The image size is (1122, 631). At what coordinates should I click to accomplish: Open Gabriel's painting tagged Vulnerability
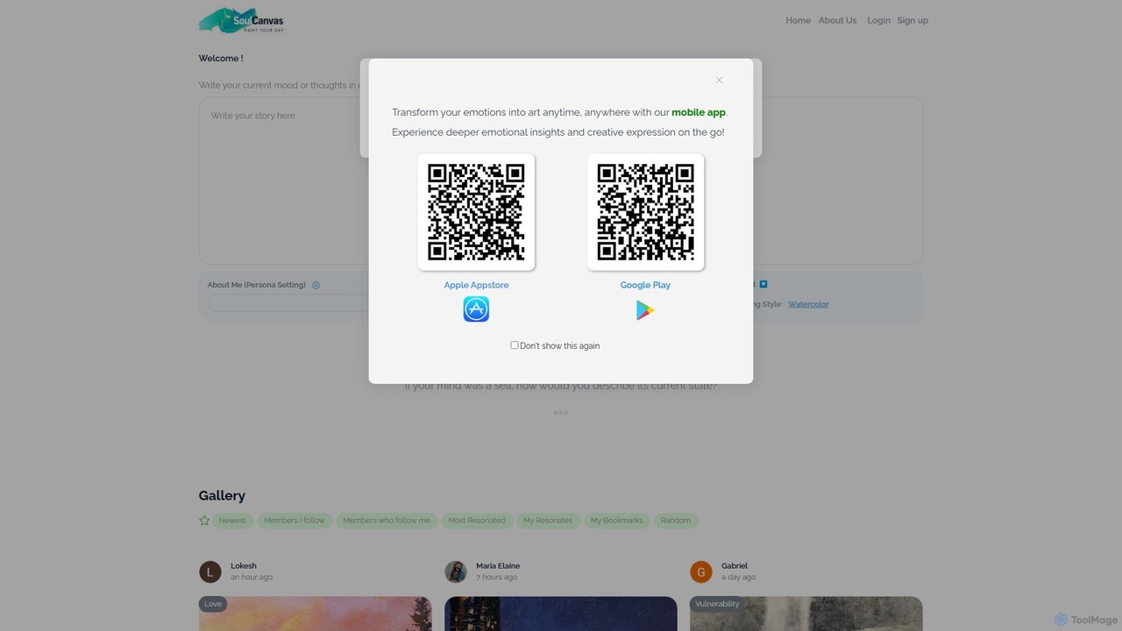pos(806,613)
